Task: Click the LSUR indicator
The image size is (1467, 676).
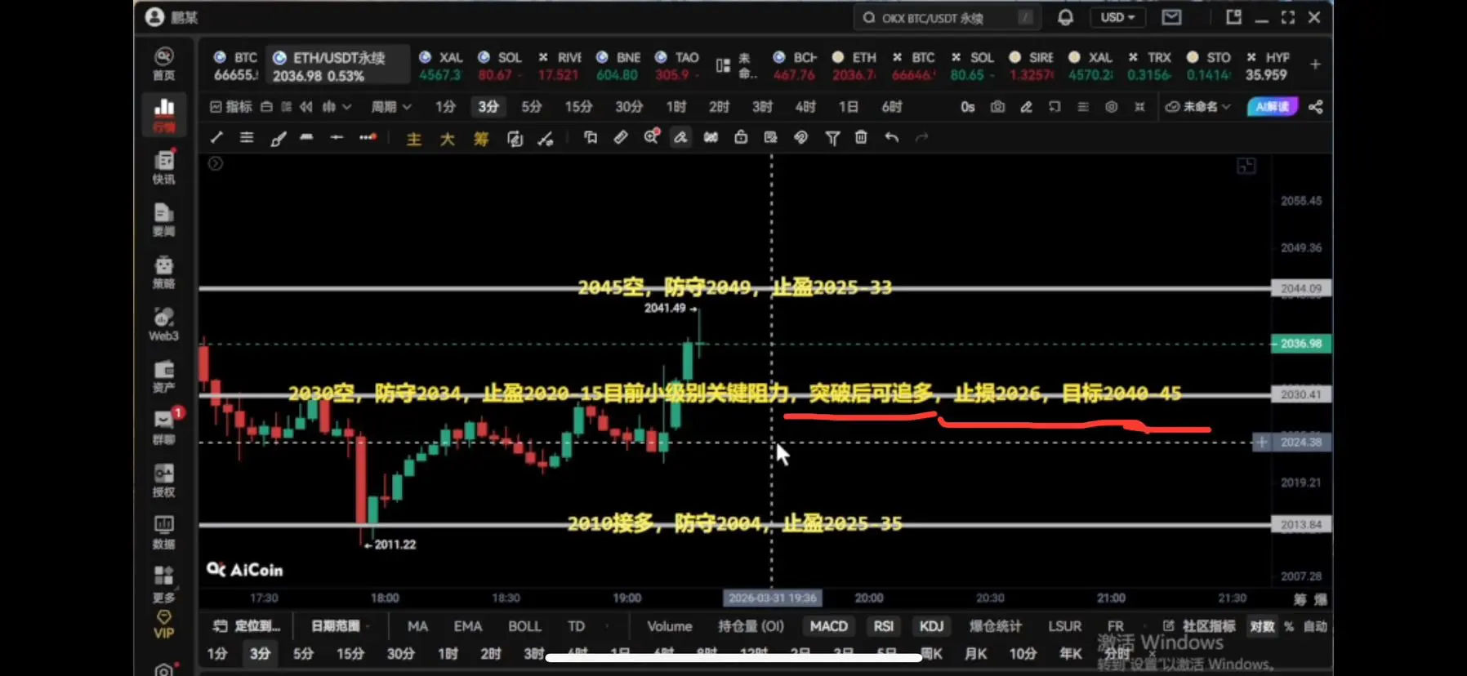Action: tap(1064, 626)
